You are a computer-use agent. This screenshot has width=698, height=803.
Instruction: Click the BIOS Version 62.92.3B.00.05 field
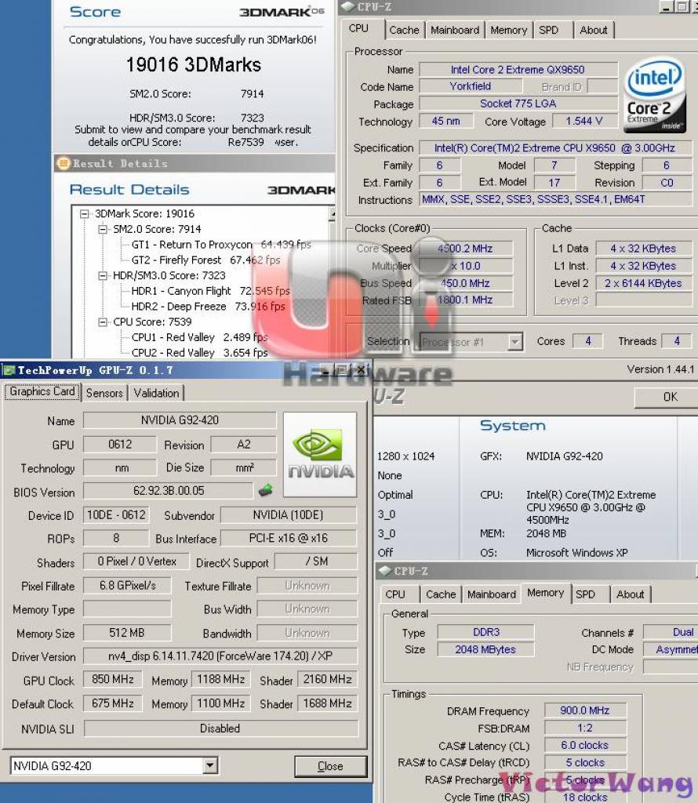pos(169,491)
